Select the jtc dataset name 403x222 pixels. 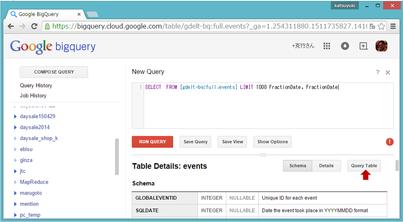point(23,171)
